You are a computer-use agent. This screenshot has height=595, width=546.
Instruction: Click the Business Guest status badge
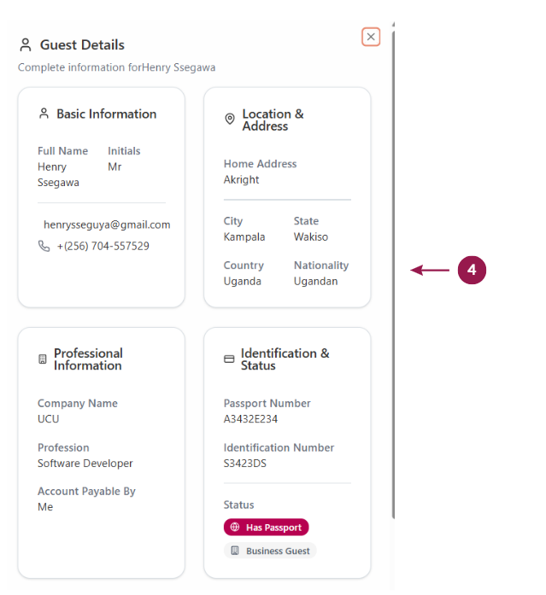[270, 551]
